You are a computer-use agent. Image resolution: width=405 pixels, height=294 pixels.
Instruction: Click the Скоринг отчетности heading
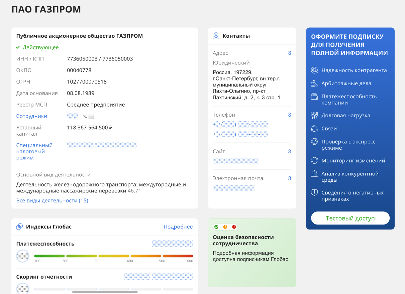click(44, 277)
